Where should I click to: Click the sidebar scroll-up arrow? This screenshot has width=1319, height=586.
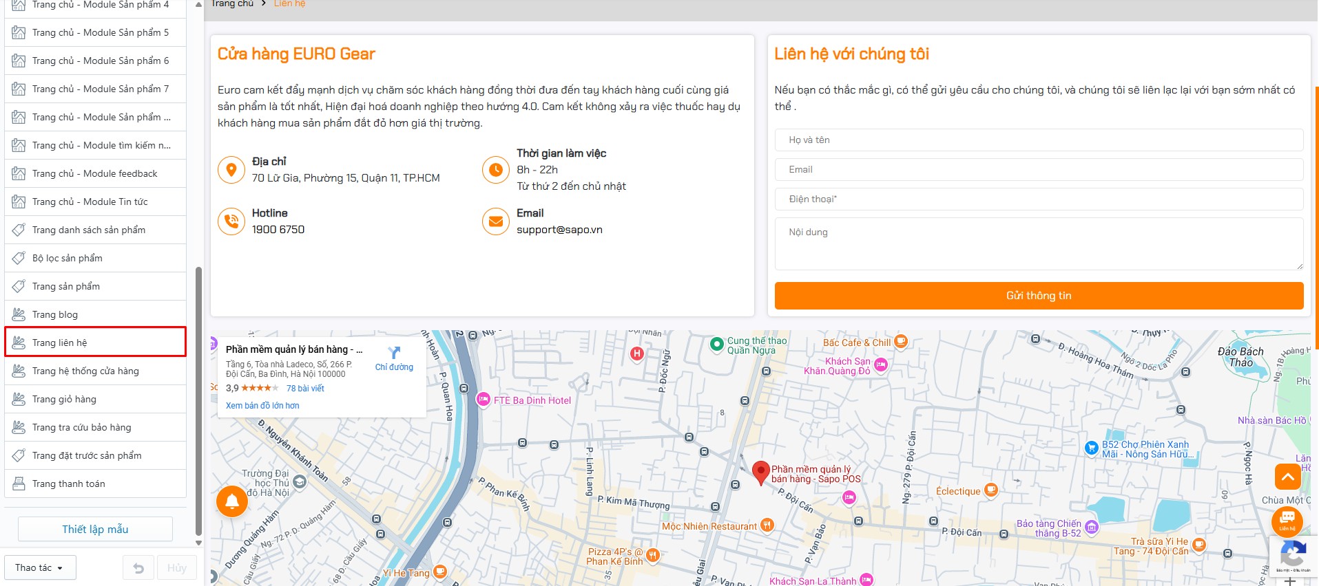tap(198, 4)
